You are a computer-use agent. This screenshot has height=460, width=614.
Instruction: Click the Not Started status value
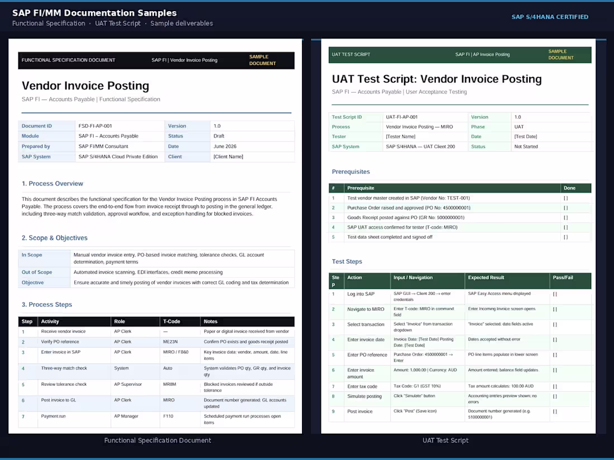click(x=526, y=147)
